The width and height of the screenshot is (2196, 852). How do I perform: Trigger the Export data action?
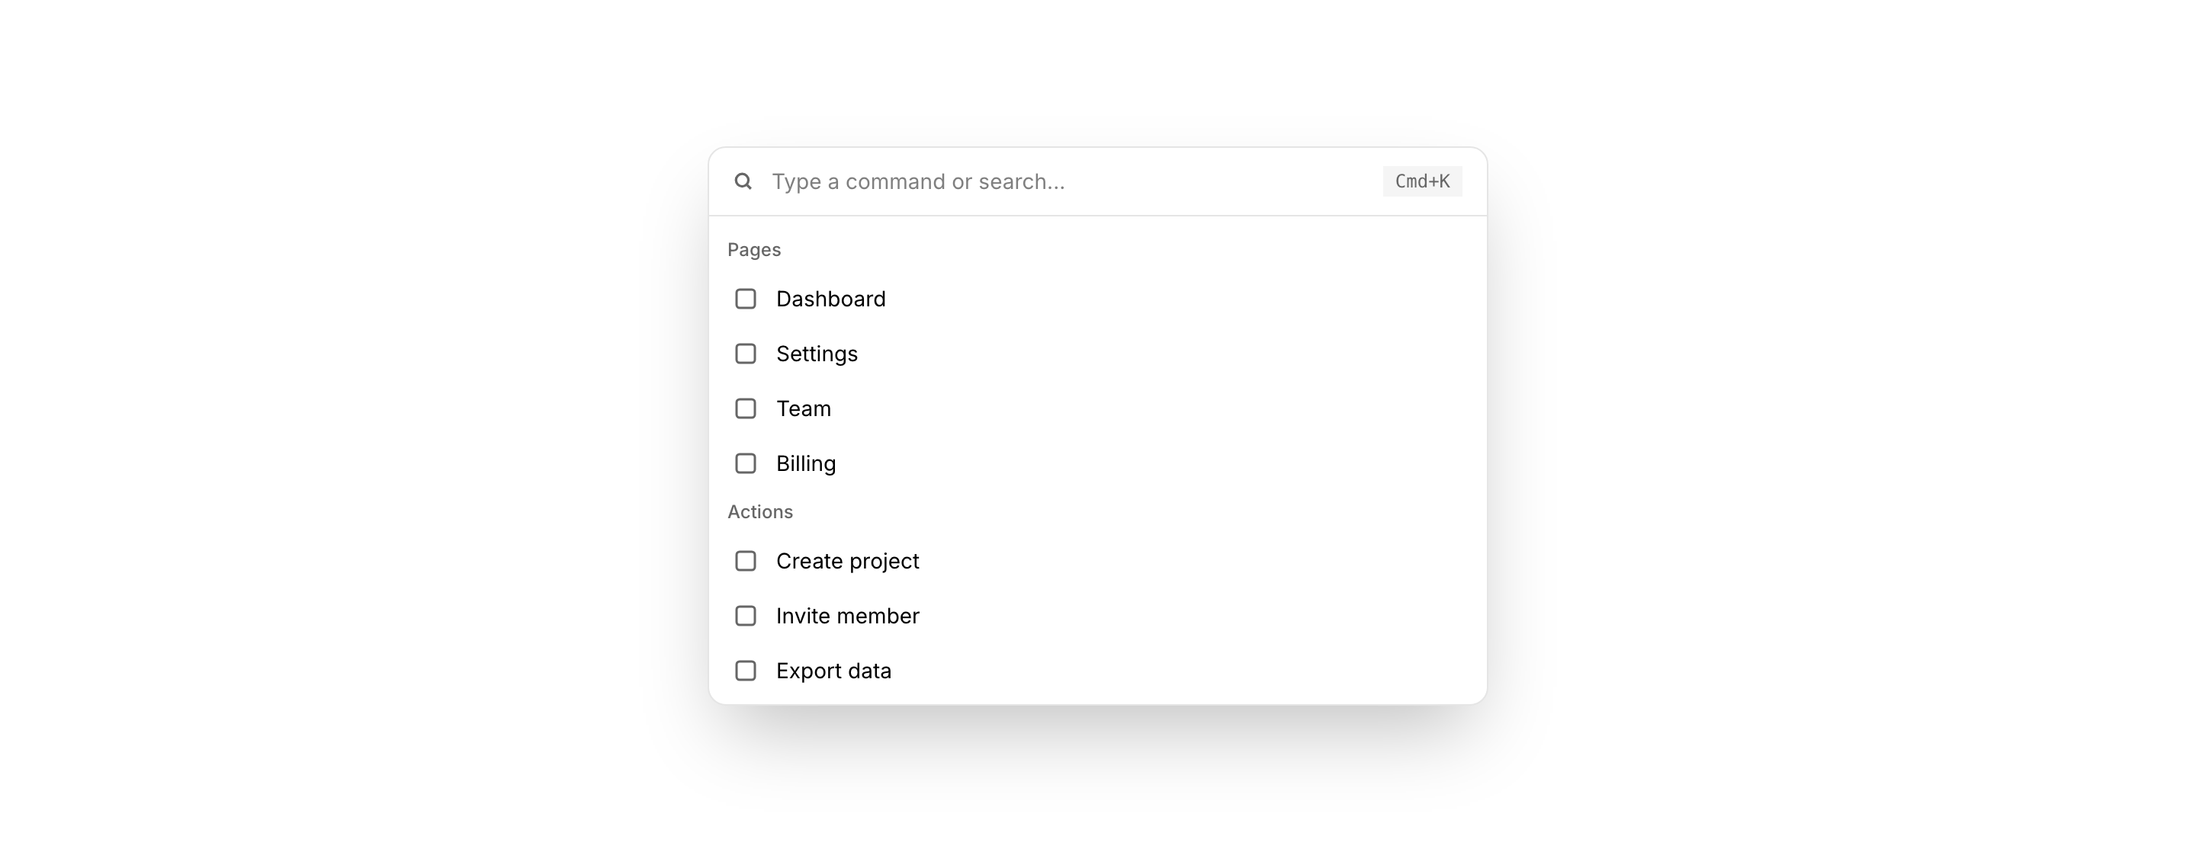[833, 671]
